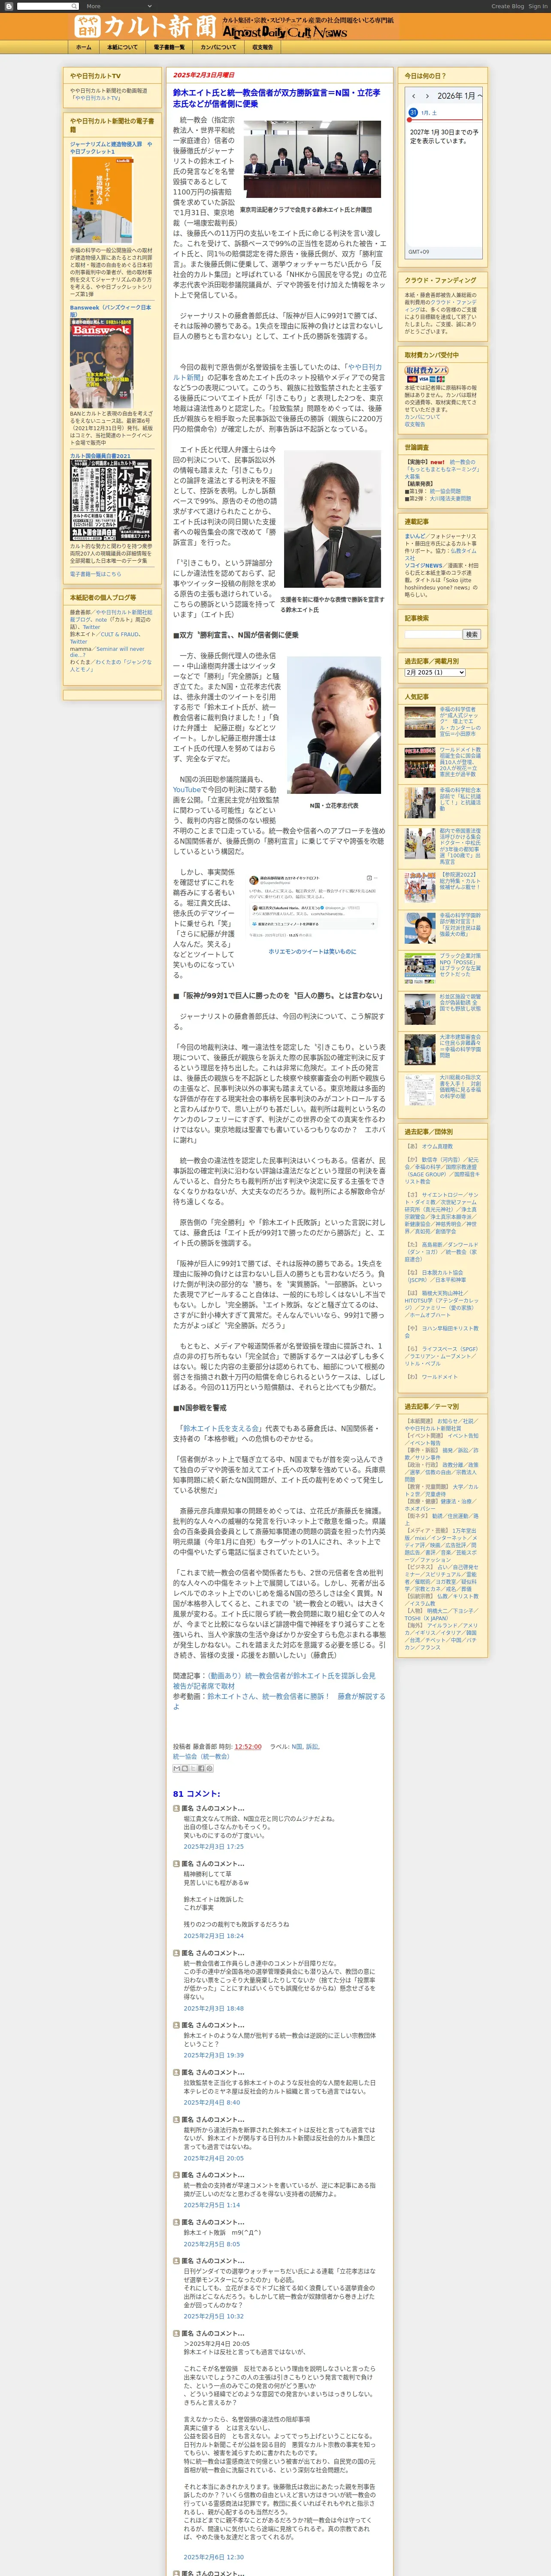Share post with BlogThis icon
Image resolution: width=551 pixels, height=2576 pixels.
coord(185,1769)
